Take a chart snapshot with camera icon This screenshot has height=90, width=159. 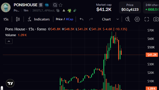(156, 19)
